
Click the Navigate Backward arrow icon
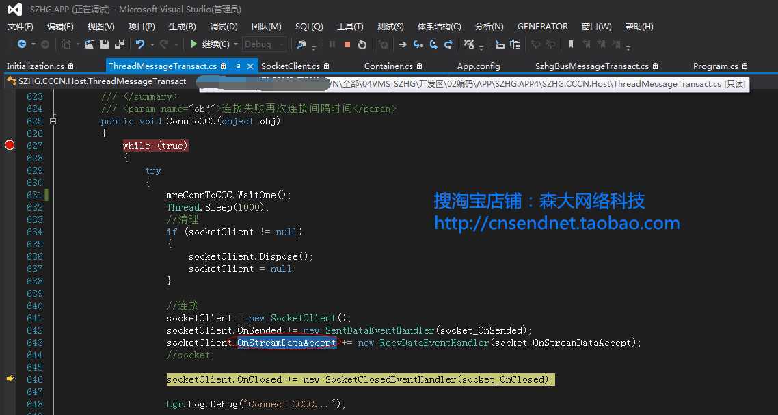pyautogui.click(x=21, y=44)
